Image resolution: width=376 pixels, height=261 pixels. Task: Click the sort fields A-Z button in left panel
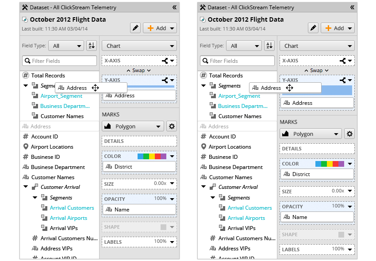tap(91, 46)
